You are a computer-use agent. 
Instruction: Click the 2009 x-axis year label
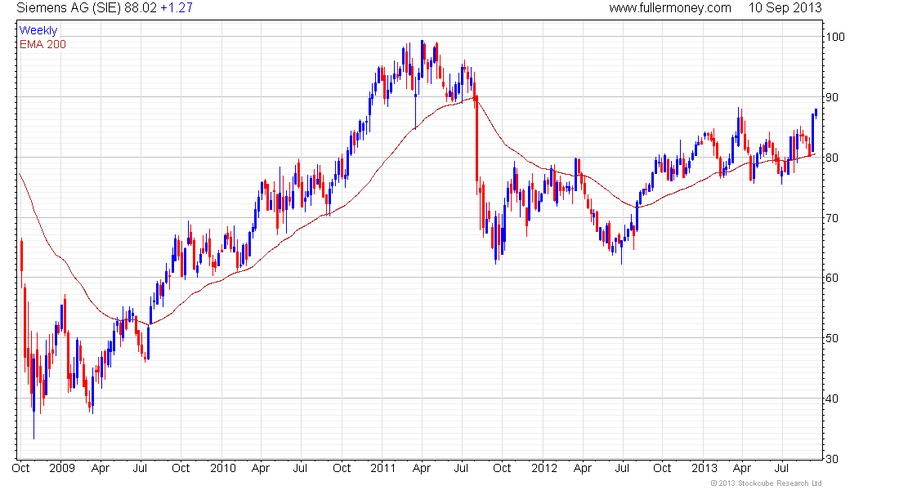point(62,468)
